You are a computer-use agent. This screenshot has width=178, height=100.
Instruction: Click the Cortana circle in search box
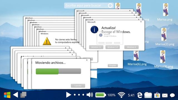point(110,6)
